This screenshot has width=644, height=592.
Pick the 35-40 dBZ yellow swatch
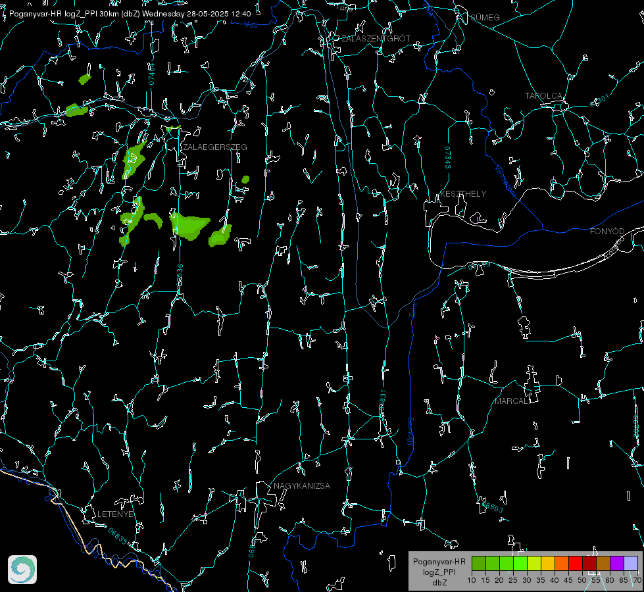548,563
